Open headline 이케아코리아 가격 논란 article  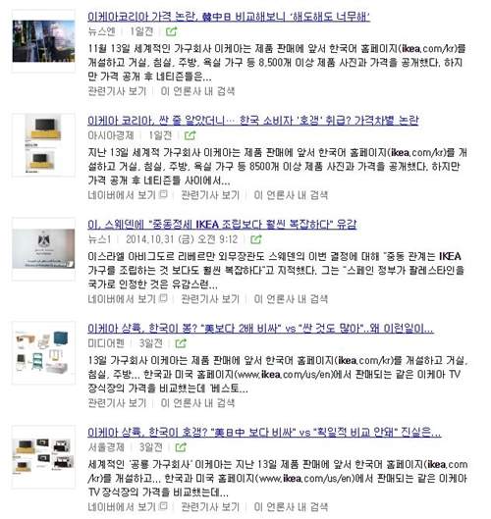229,17
